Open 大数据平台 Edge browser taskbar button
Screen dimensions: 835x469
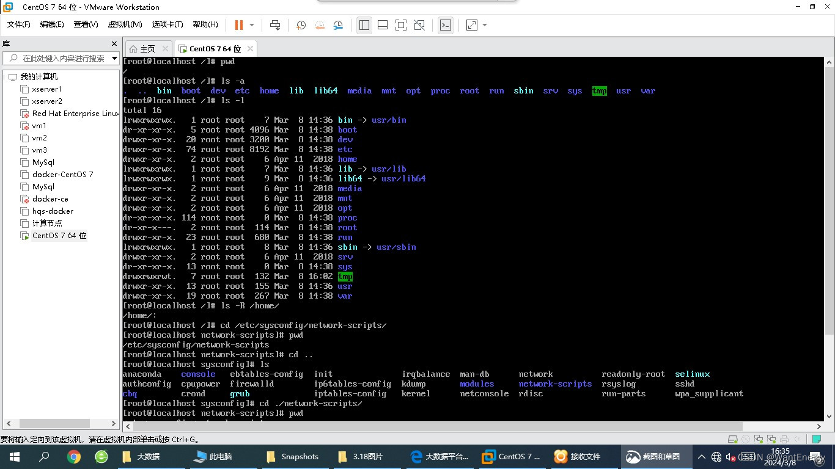pyautogui.click(x=440, y=457)
